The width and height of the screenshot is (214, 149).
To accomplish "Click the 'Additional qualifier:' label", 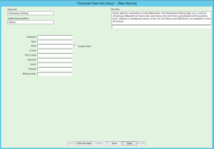I will (18, 18).
